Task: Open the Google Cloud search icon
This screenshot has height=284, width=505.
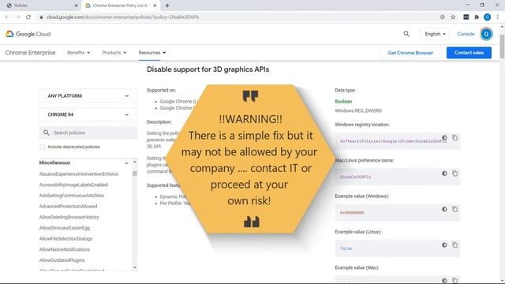Action: [x=406, y=34]
